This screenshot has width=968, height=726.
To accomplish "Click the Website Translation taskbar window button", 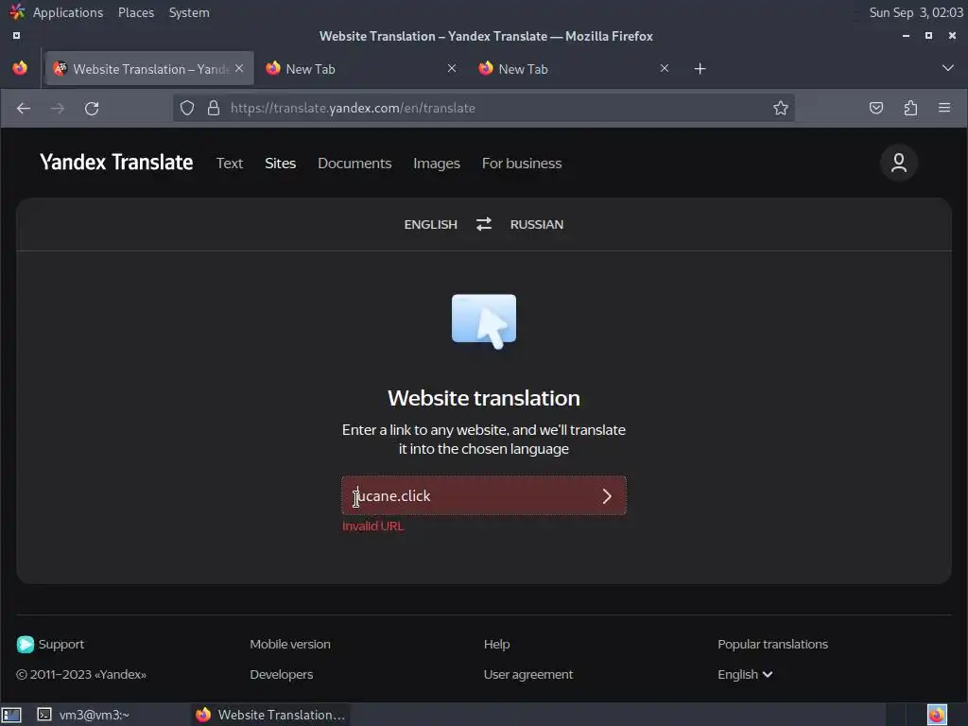I will [270, 715].
